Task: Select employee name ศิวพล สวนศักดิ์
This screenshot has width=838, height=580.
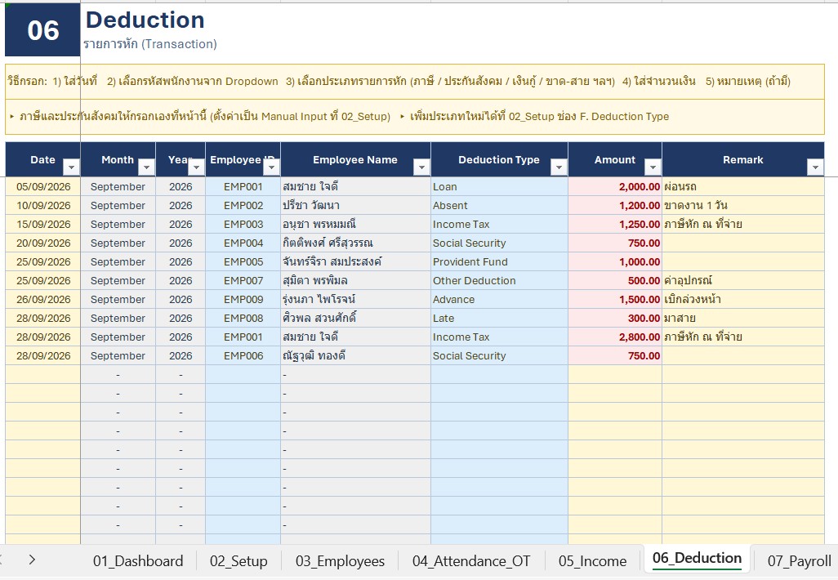Action: 355,318
